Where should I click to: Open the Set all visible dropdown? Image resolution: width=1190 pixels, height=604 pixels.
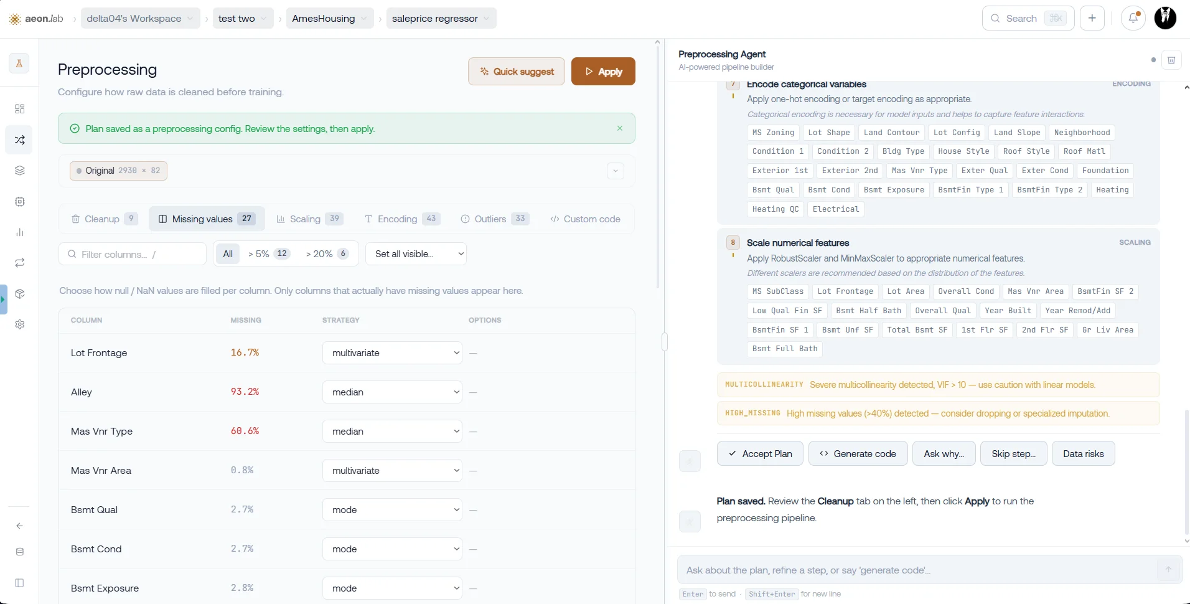point(416,253)
